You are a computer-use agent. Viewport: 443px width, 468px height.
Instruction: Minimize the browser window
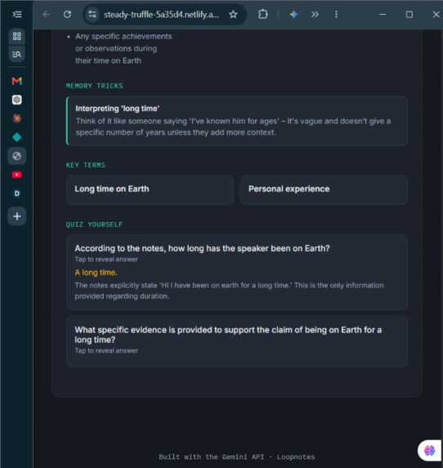coord(383,15)
